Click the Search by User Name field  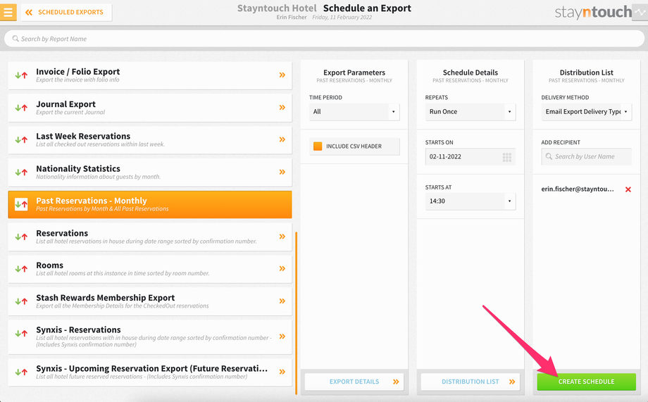click(587, 156)
